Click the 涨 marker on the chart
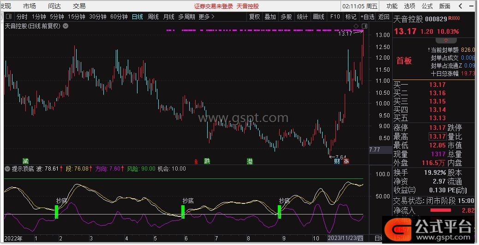 [x=346, y=161]
